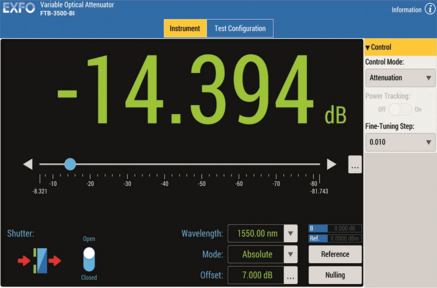
Task: Click the blue attenuation slider handle
Action: coord(70,164)
